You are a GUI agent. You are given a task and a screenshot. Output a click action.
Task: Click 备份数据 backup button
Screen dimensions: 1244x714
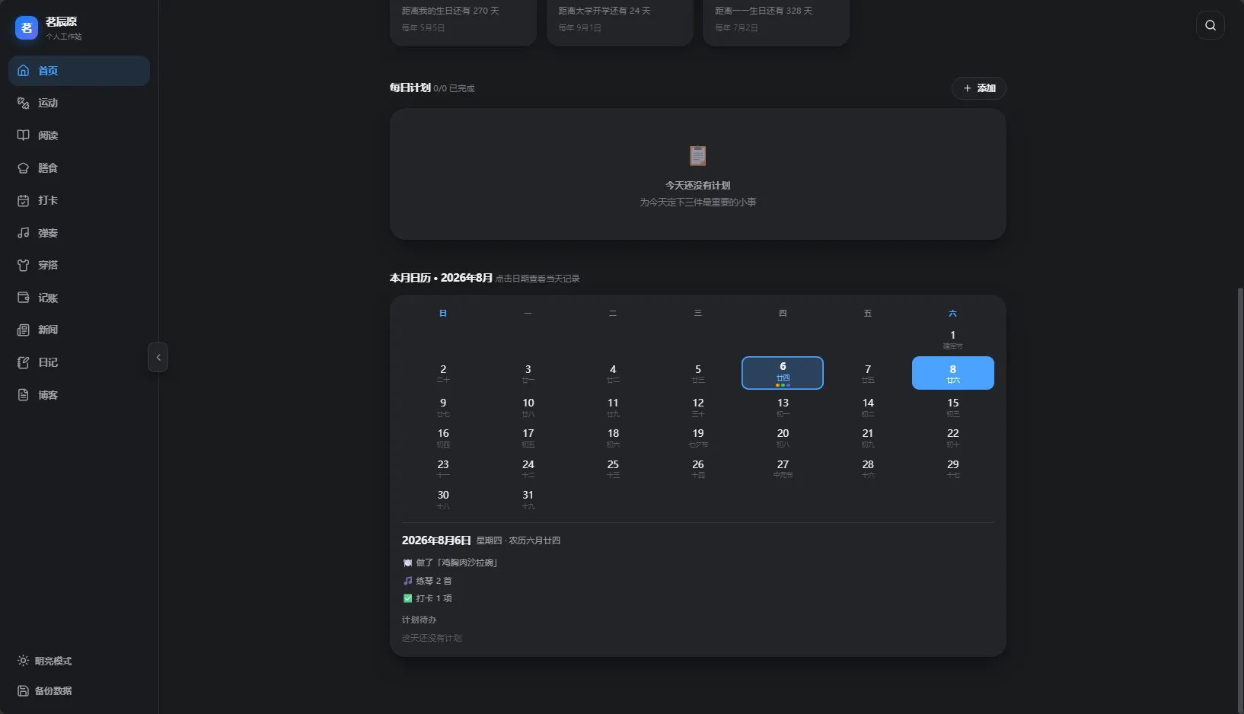[45, 691]
